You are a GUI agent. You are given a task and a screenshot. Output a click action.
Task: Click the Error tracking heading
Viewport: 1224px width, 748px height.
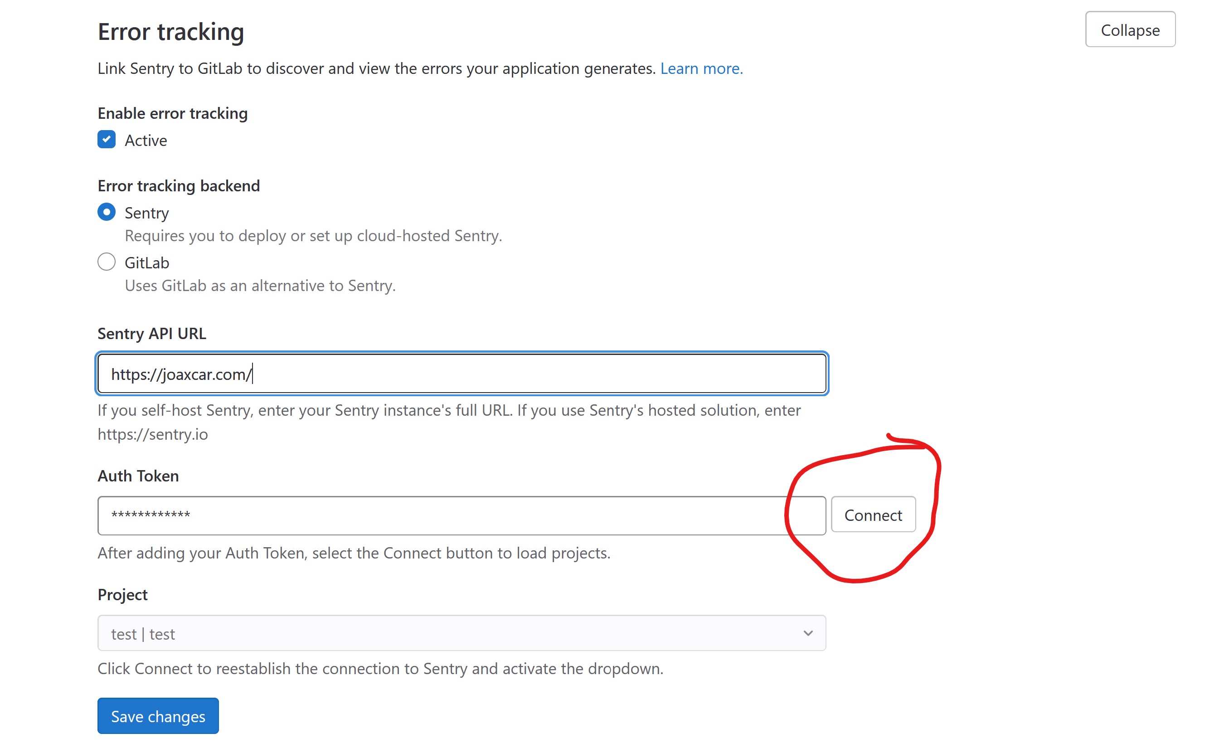(x=170, y=32)
